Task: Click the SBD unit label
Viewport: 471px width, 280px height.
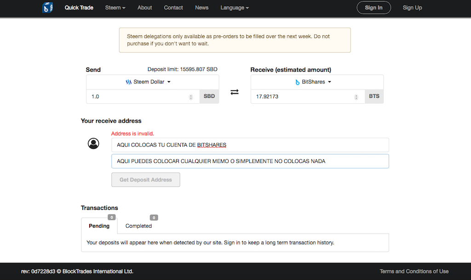Action: tap(209, 96)
